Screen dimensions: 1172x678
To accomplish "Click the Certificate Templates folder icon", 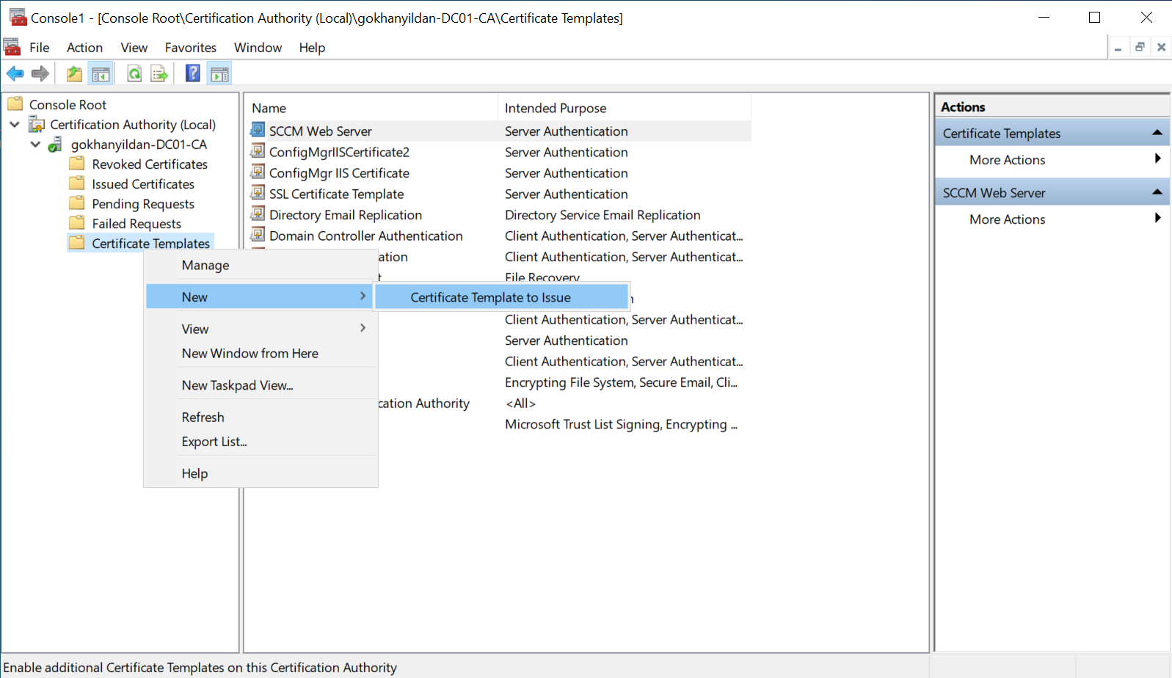I will (x=77, y=243).
